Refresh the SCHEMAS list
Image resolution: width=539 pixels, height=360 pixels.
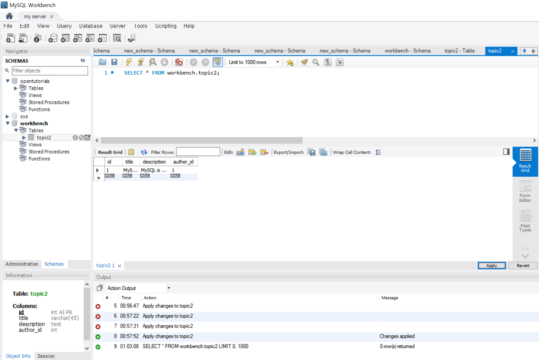(83, 61)
